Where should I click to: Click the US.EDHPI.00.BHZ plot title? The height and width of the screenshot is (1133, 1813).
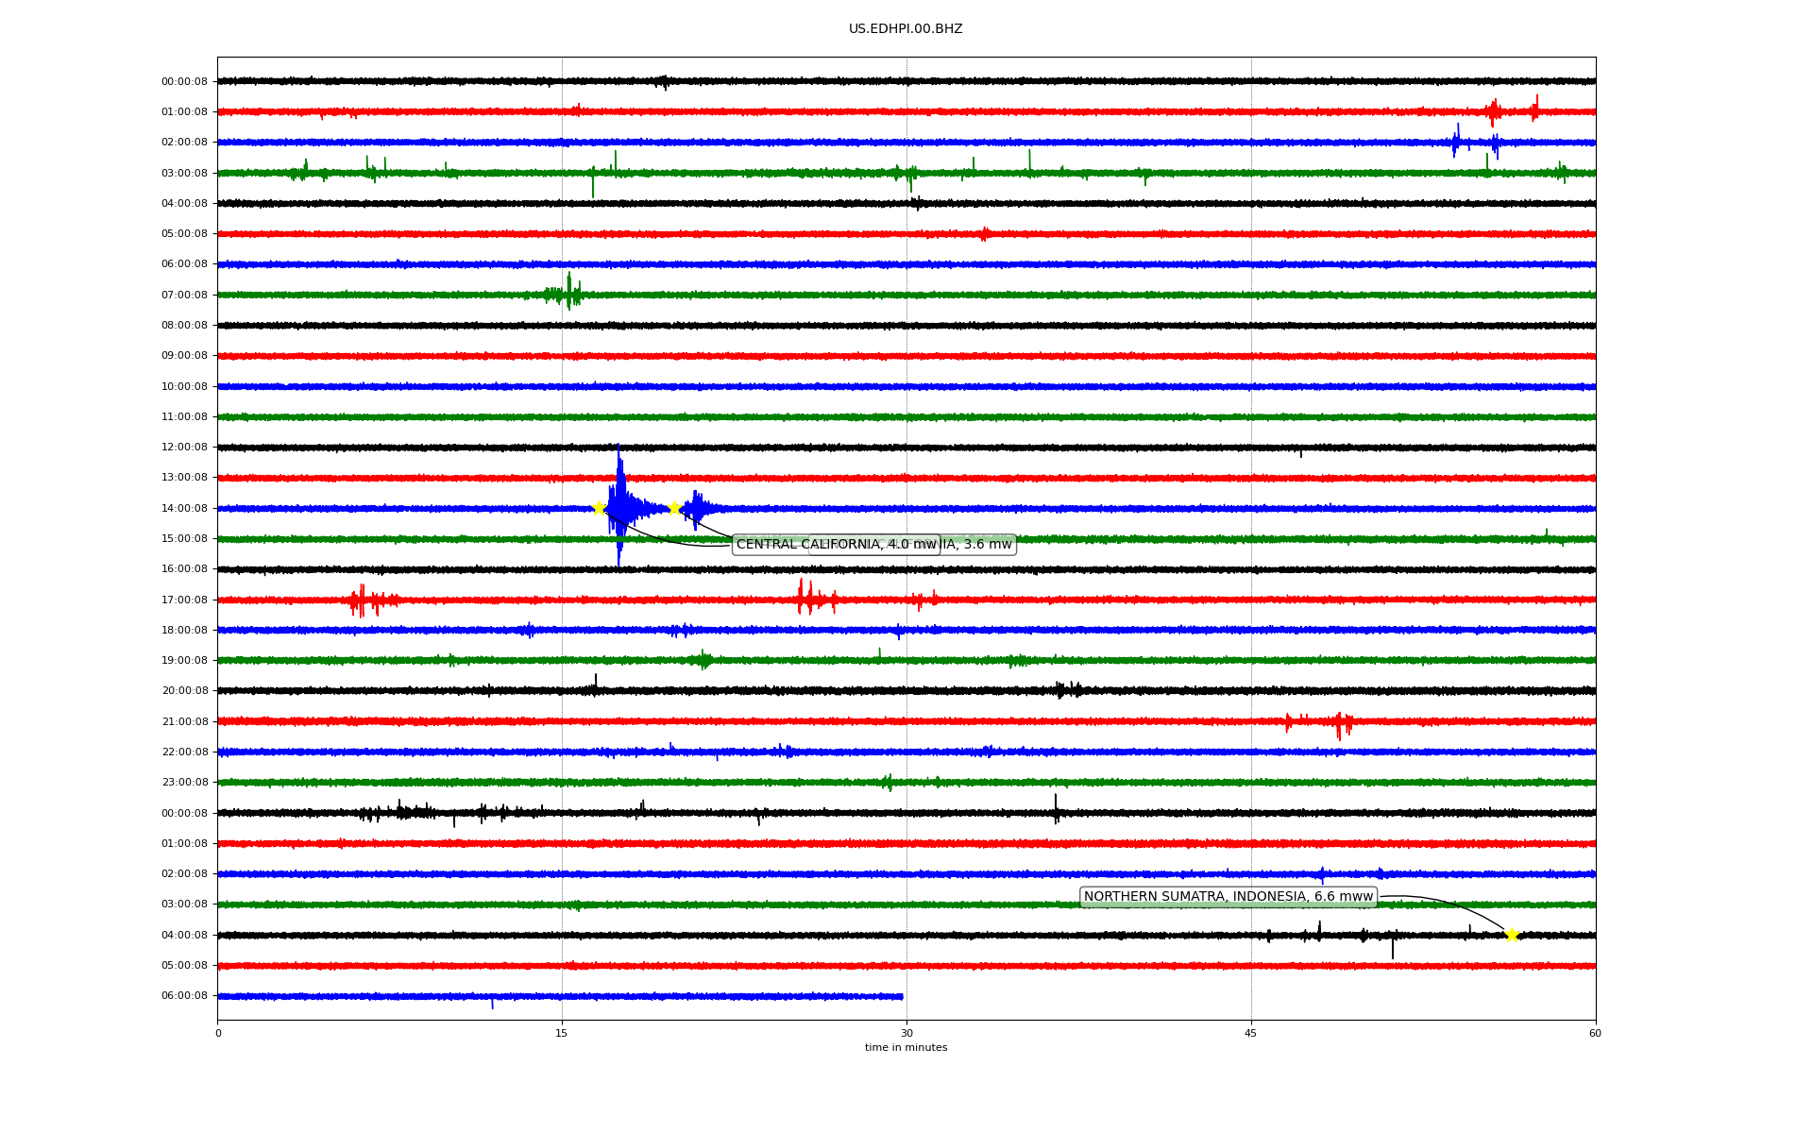click(906, 29)
